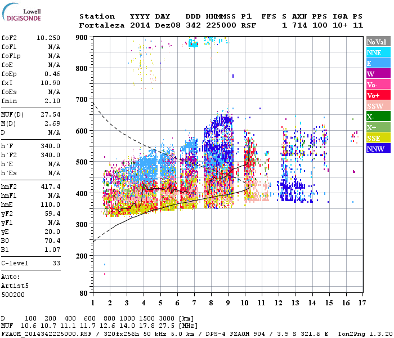
Task: Click the day-of-year 342 in header
Action: (x=193, y=25)
